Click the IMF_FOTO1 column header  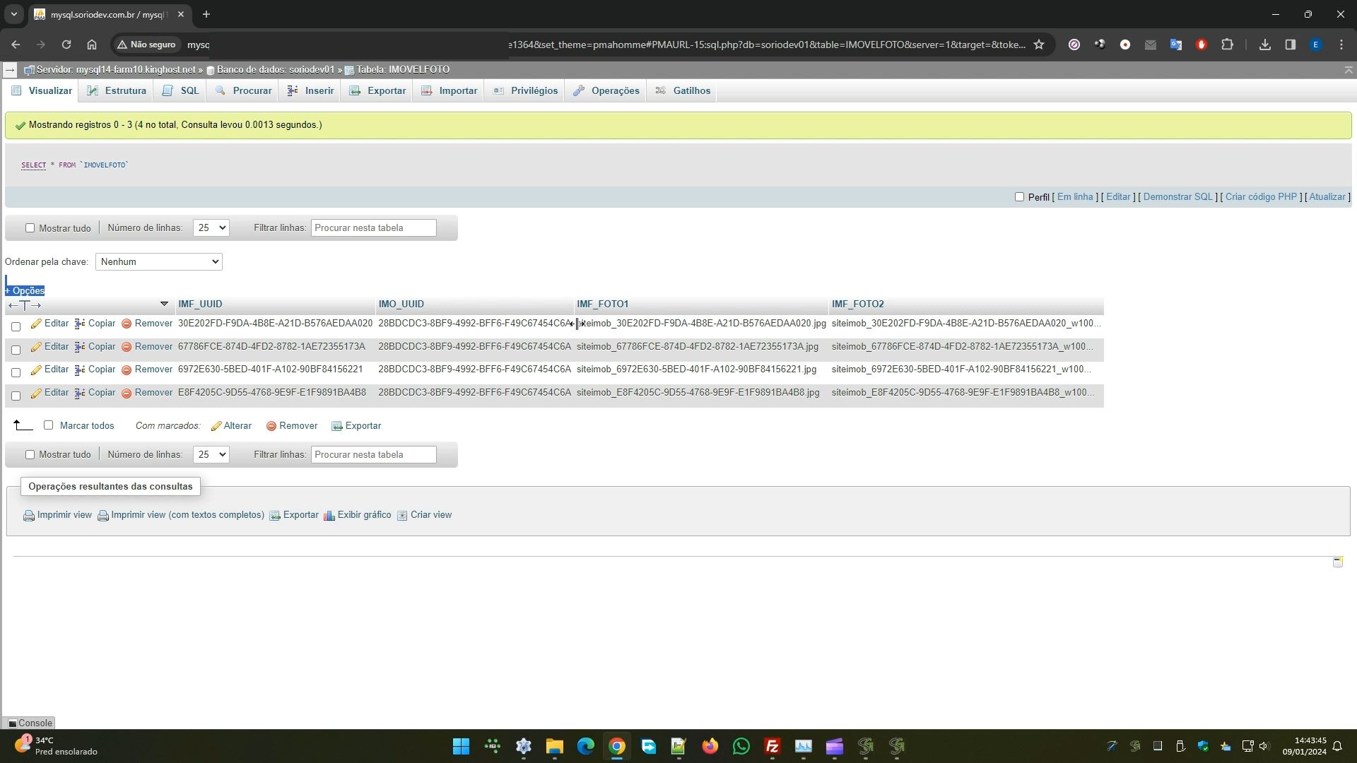(602, 304)
